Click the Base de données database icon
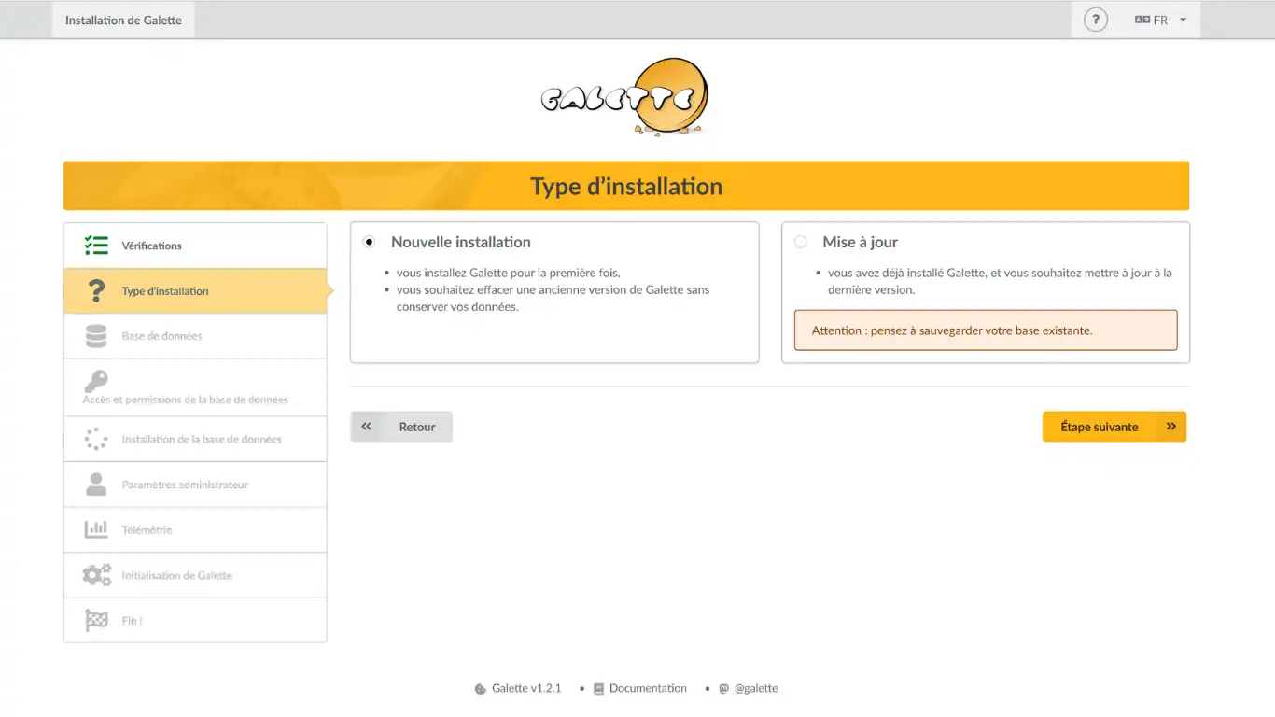Screen dimensions: 1275x717 pos(96,336)
